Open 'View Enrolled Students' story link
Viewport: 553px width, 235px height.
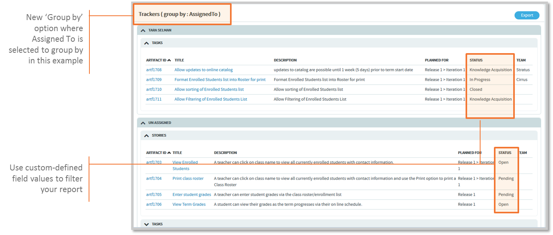tap(185, 165)
